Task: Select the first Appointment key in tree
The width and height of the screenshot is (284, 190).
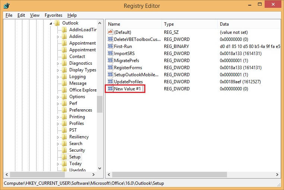Action: [82, 43]
